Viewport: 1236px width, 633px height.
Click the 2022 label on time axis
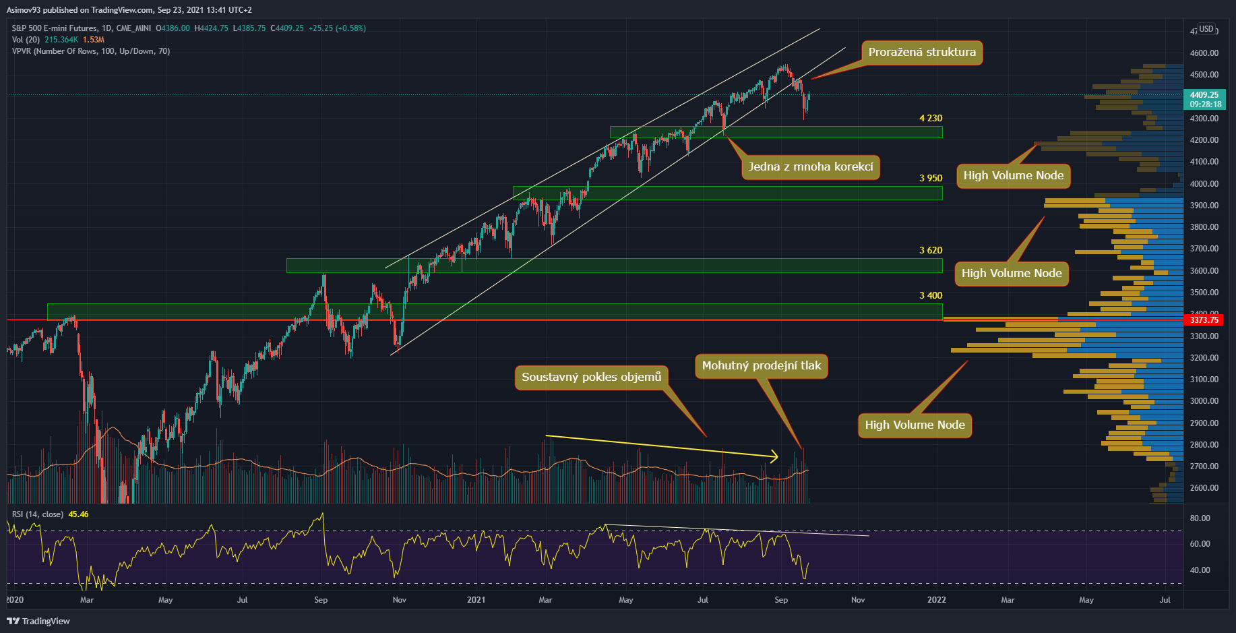pyautogui.click(x=936, y=600)
